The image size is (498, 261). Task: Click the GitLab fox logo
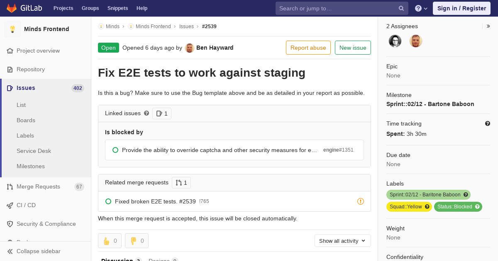[x=12, y=8]
